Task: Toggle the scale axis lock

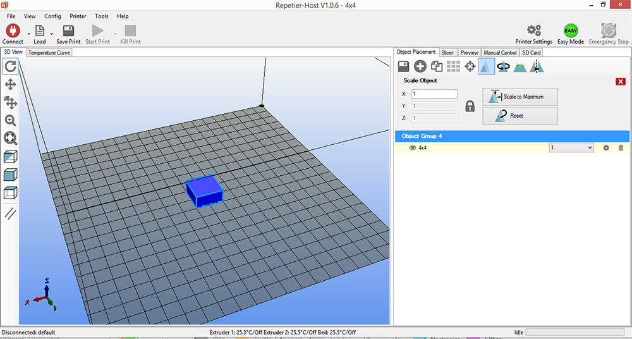Action: [470, 106]
